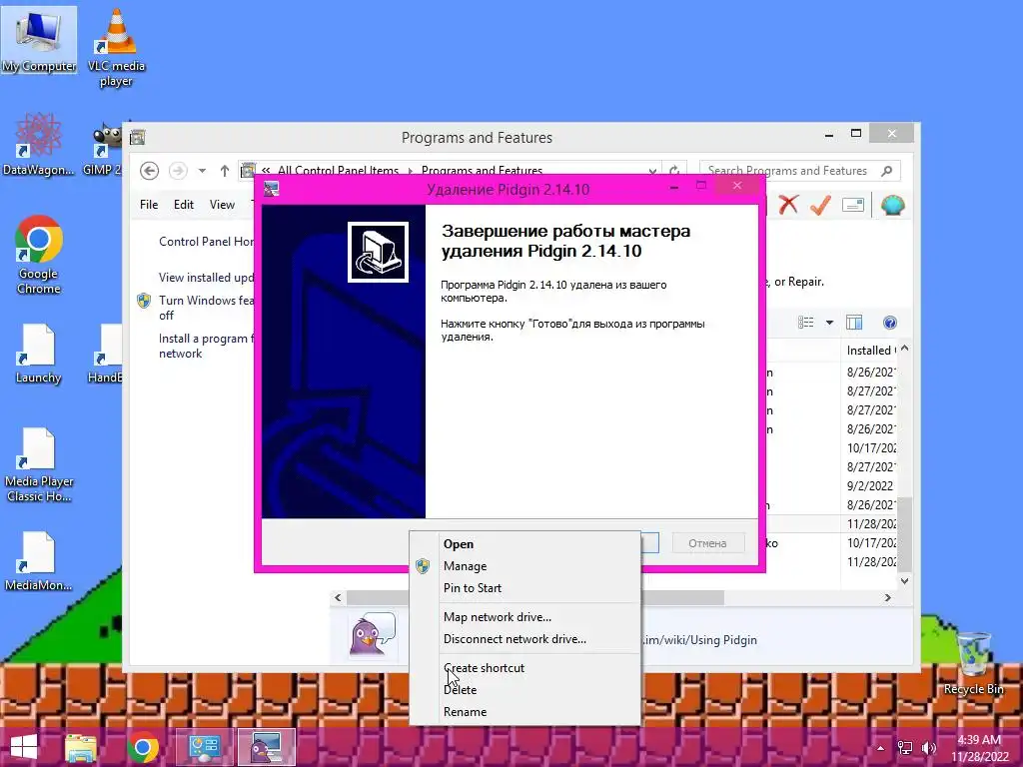Choose Map network drive... option

click(498, 617)
